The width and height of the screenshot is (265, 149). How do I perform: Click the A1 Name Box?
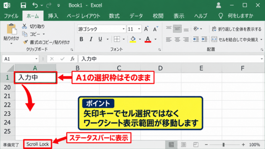tap(20, 59)
